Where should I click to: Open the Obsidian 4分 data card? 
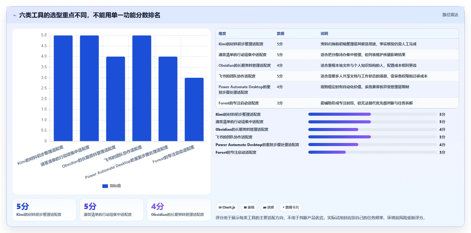pyautogui.click(x=179, y=209)
